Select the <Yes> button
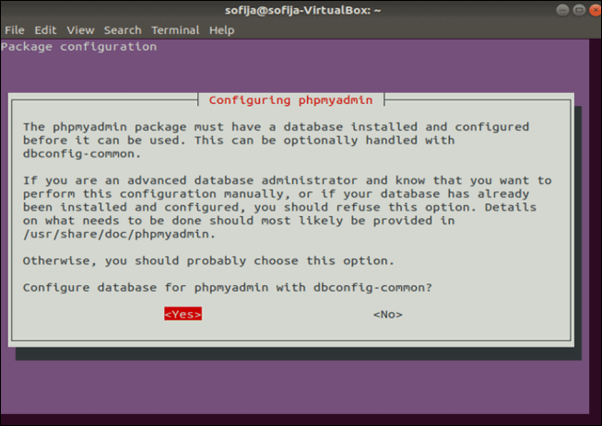Screen dimensions: 602x426 [x=183, y=314]
